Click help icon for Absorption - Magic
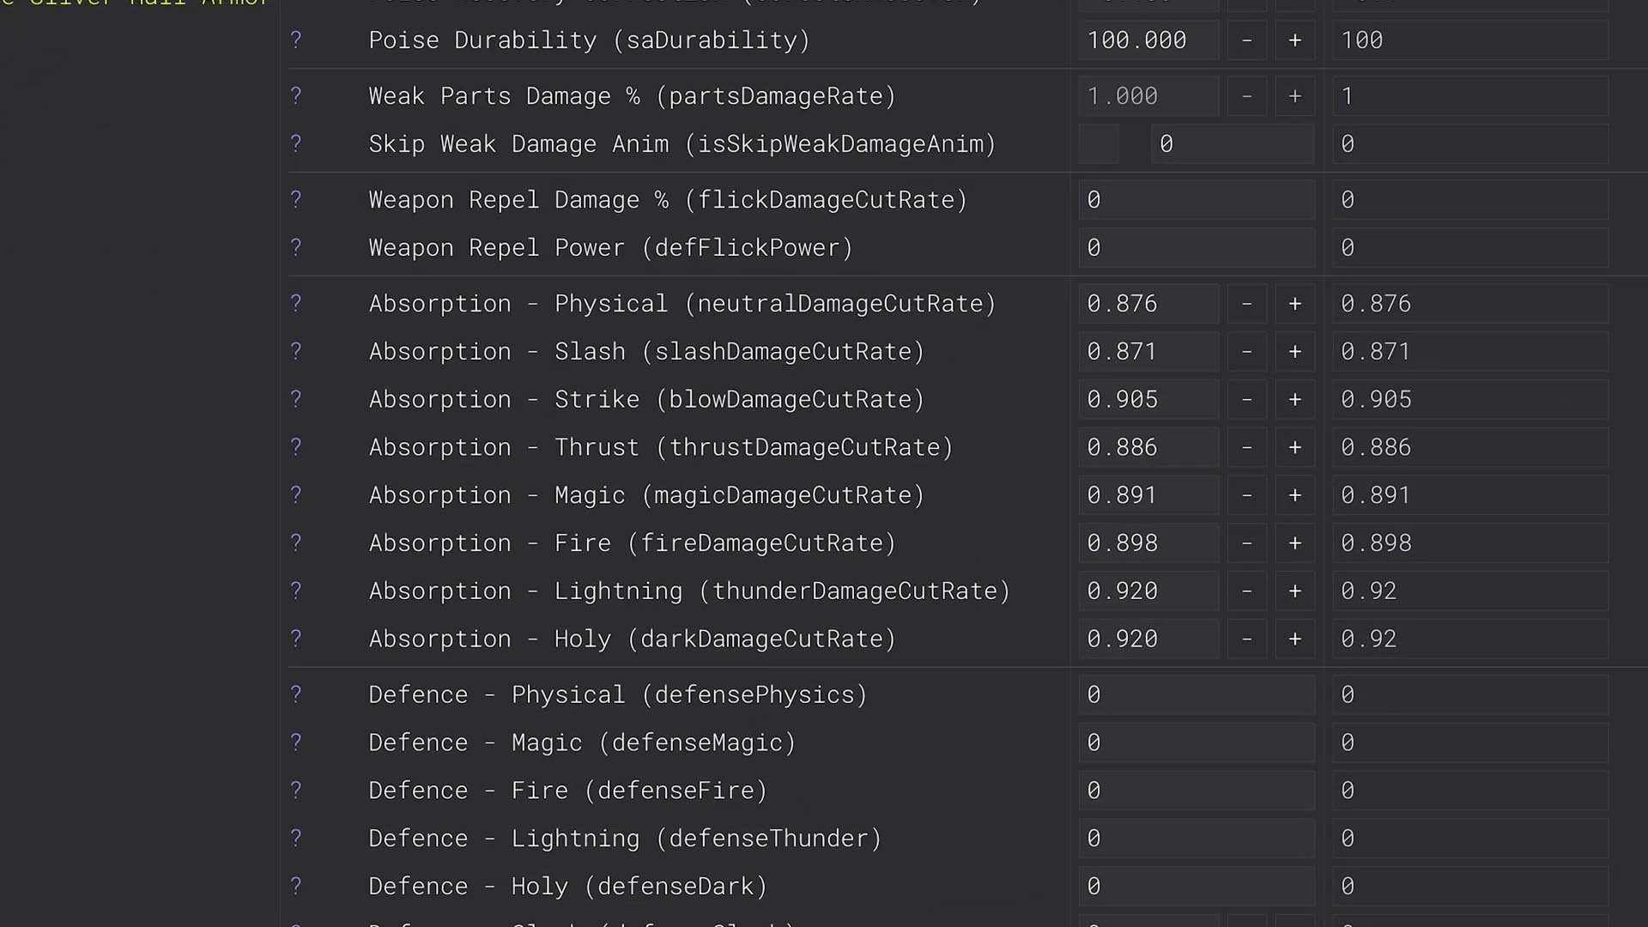1648x927 pixels. tap(296, 494)
